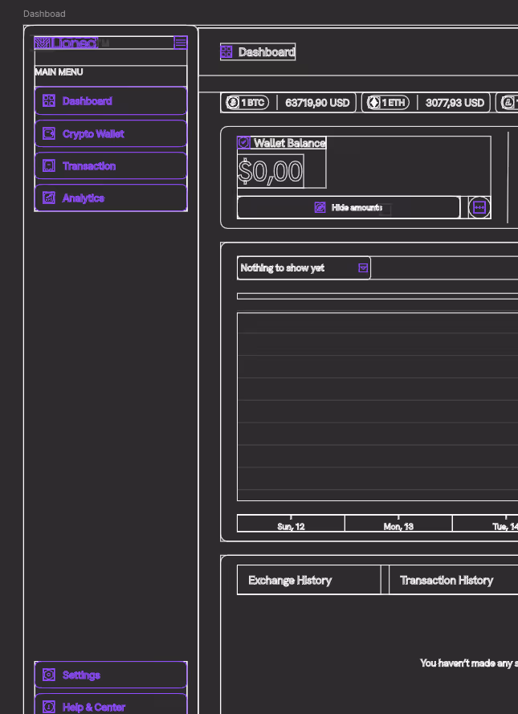Image resolution: width=518 pixels, height=714 pixels.
Task: Open Dashboard menu item
Action: coord(111,100)
